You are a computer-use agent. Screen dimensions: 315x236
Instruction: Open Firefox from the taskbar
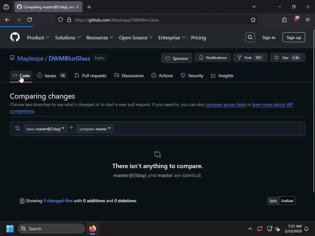click(93, 229)
